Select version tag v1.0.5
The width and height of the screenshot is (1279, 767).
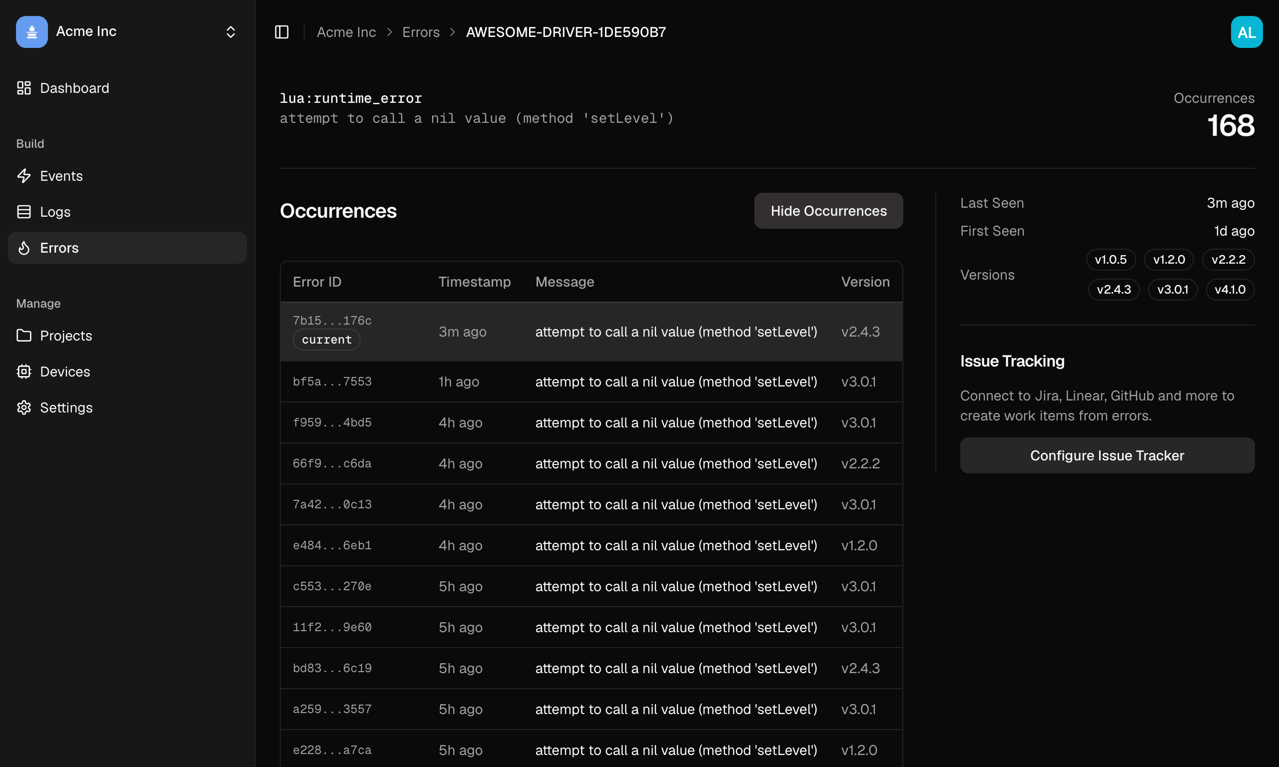(1111, 260)
